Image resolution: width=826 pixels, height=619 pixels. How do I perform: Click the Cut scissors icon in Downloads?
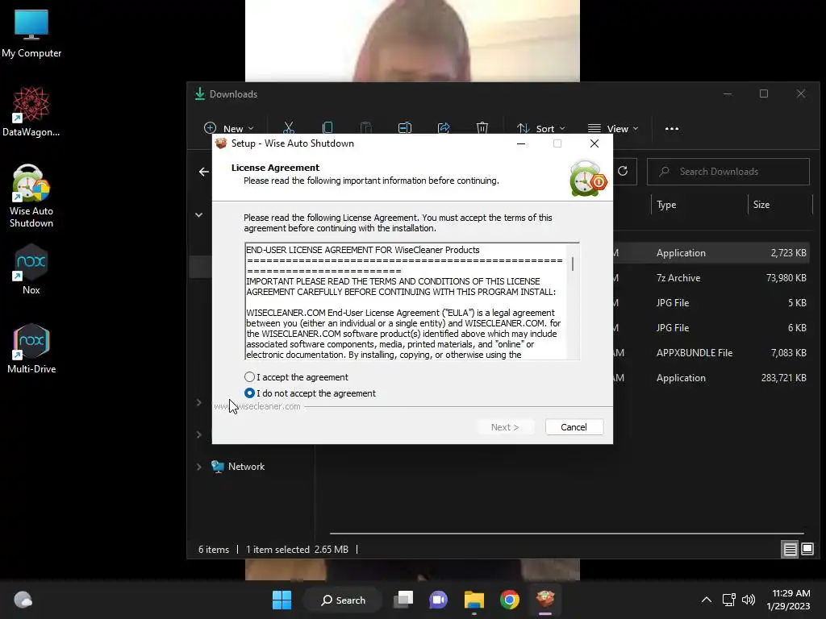(x=288, y=128)
